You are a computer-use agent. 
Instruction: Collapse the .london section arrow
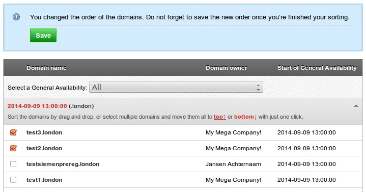[x=356, y=106]
